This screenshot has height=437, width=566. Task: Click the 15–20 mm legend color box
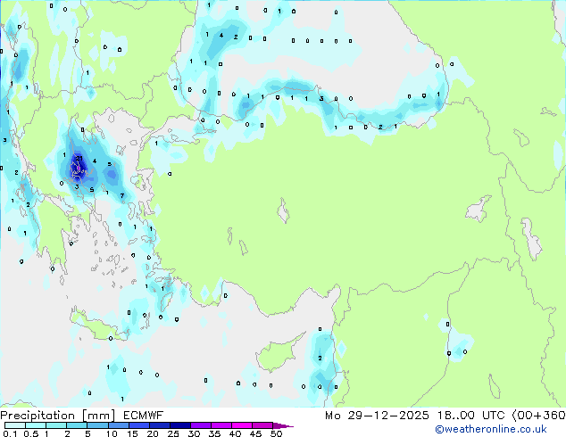coord(138,425)
